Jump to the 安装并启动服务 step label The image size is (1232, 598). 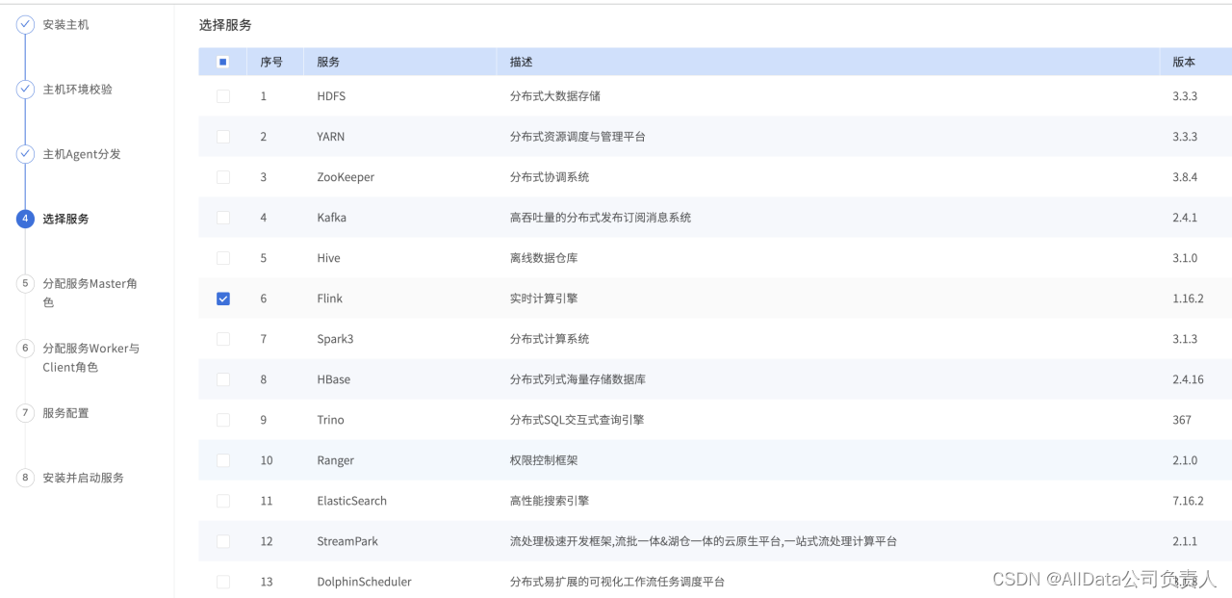[x=83, y=478]
